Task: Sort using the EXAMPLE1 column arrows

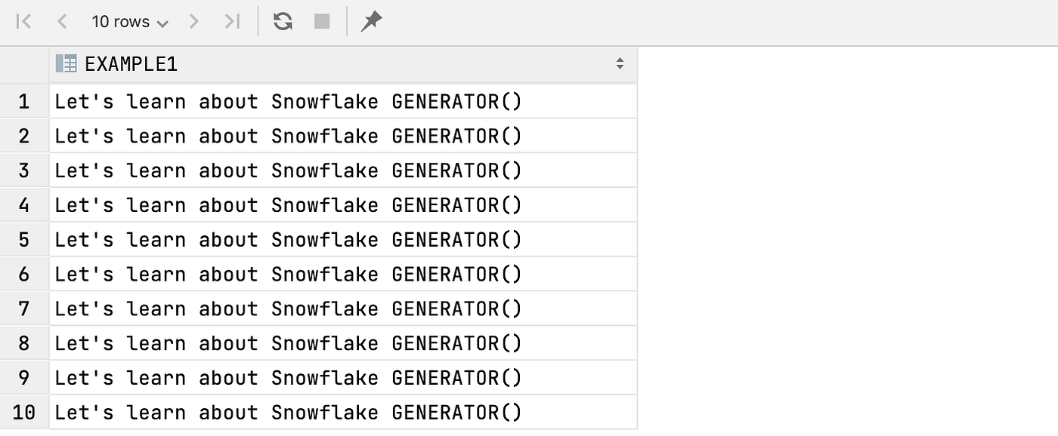Action: [620, 64]
